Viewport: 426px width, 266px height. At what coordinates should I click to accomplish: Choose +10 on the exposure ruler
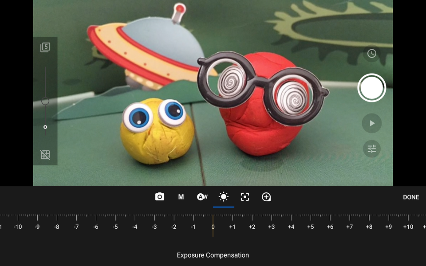(x=408, y=227)
